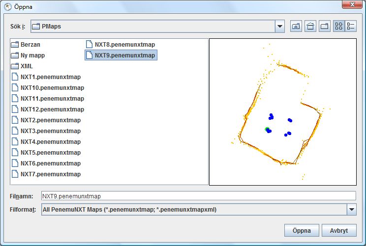
Task: Select file NXT10.penemunxtmap
Action: 48,87
